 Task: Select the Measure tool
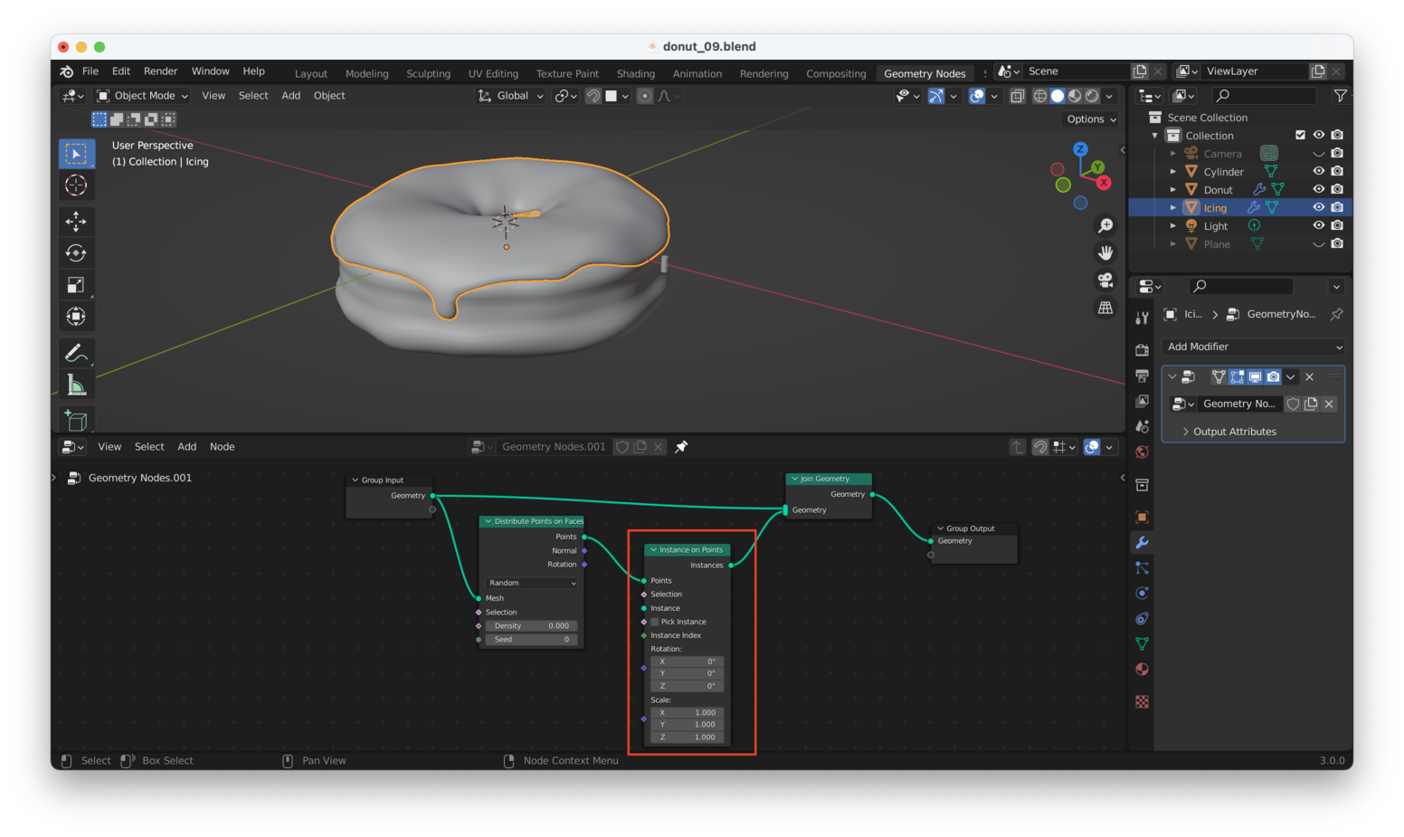coord(77,384)
